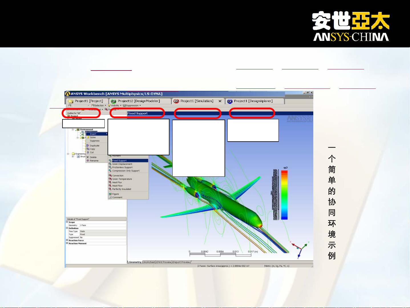Choose Cut in the context menu

coord(97,152)
